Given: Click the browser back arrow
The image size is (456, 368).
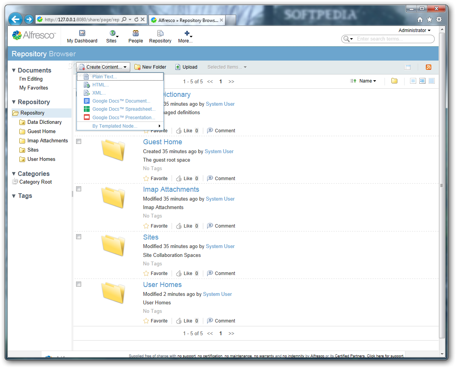Looking at the screenshot, I should coord(15,19).
